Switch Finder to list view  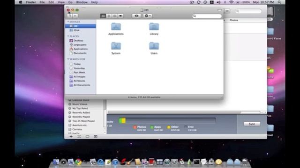(x=109, y=16)
